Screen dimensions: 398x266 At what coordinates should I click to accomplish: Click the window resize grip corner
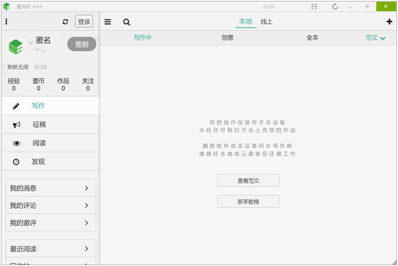click(394, 263)
